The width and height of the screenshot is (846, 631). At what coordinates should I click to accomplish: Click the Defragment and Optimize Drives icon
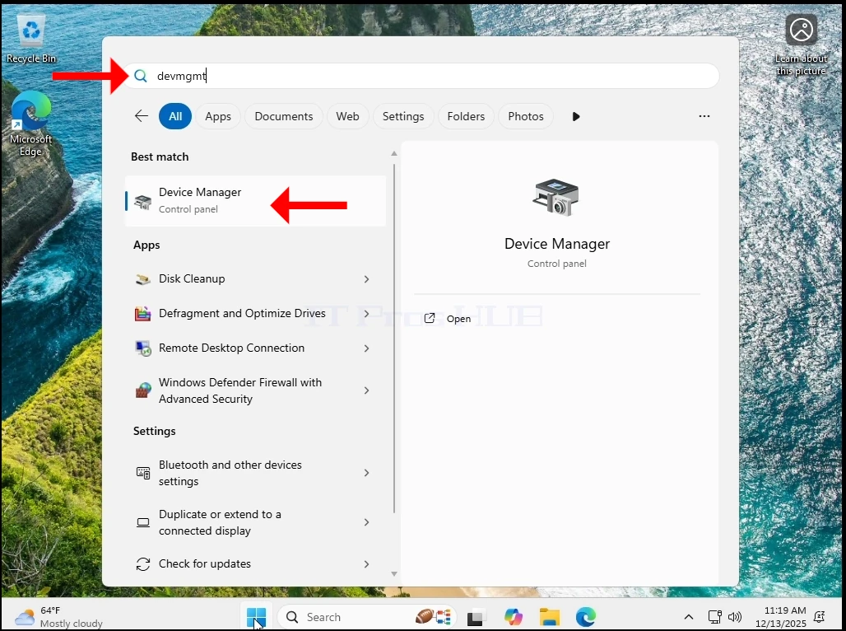(x=143, y=314)
